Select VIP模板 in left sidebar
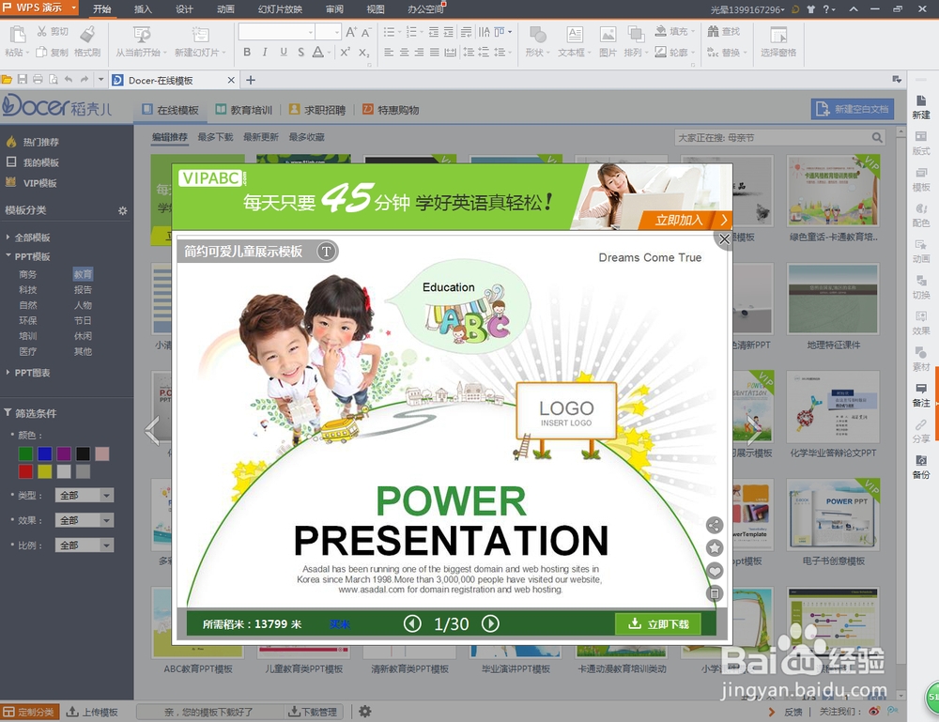Image resolution: width=939 pixels, height=722 pixels. (x=39, y=183)
